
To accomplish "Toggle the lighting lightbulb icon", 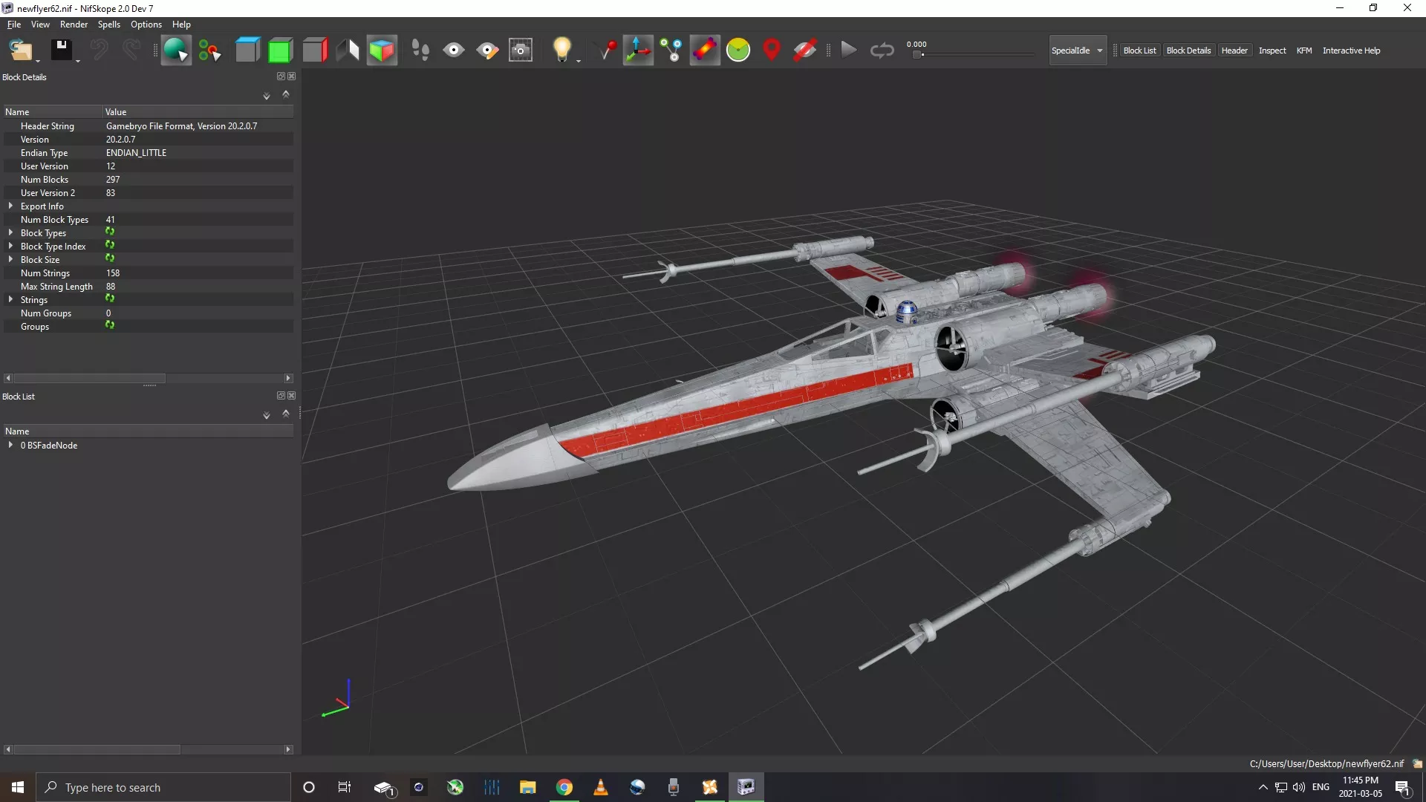I will click(562, 50).
